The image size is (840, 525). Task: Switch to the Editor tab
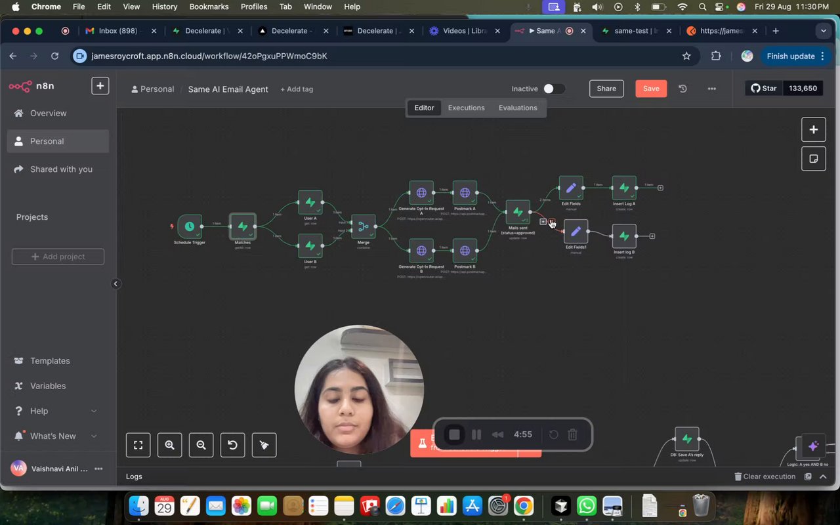[x=424, y=108]
